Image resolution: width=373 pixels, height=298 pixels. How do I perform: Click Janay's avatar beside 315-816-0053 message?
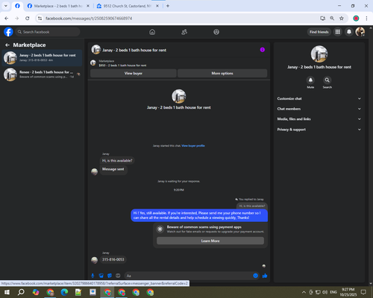pos(94,260)
